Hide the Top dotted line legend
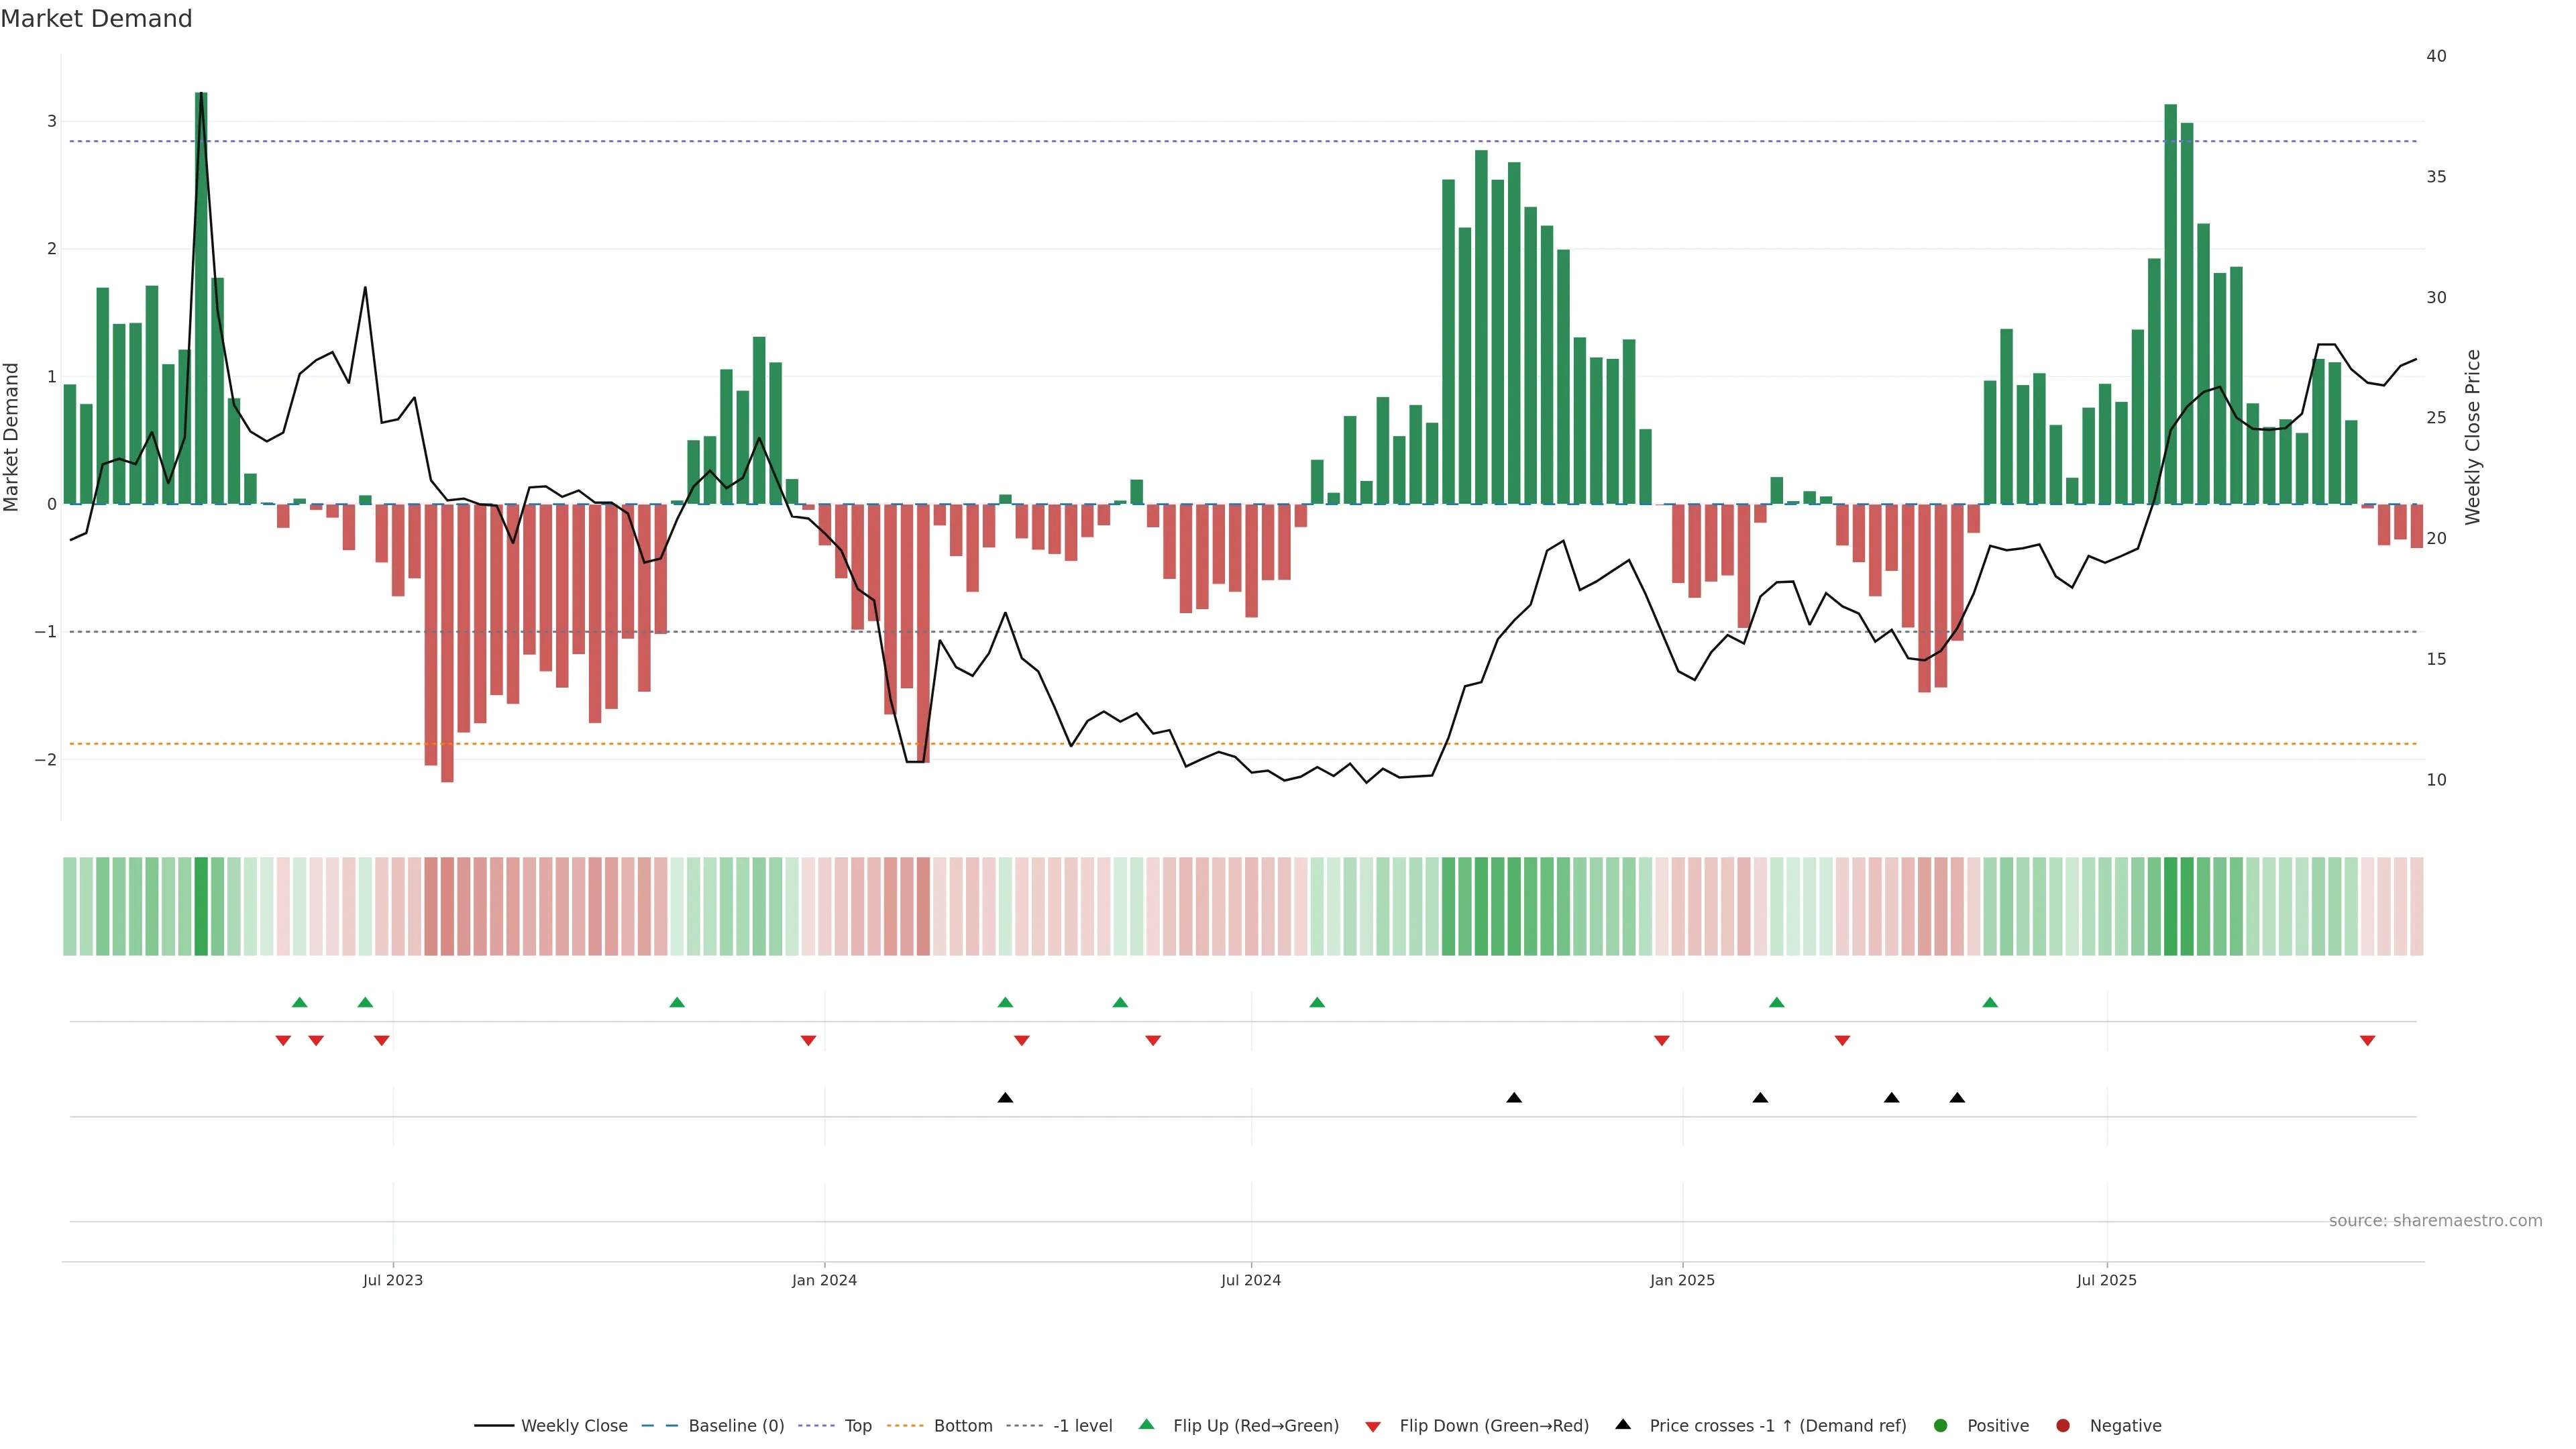The width and height of the screenshot is (2576, 1449). [x=857, y=1425]
